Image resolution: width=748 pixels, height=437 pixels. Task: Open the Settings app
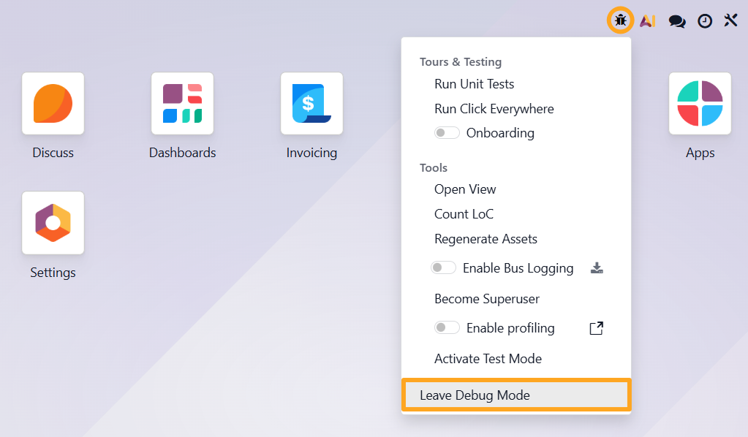pos(53,223)
